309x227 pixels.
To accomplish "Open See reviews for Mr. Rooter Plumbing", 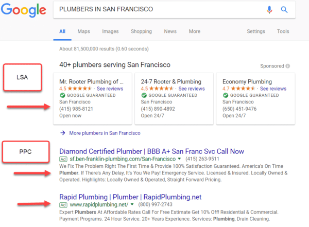I will 110,89.
